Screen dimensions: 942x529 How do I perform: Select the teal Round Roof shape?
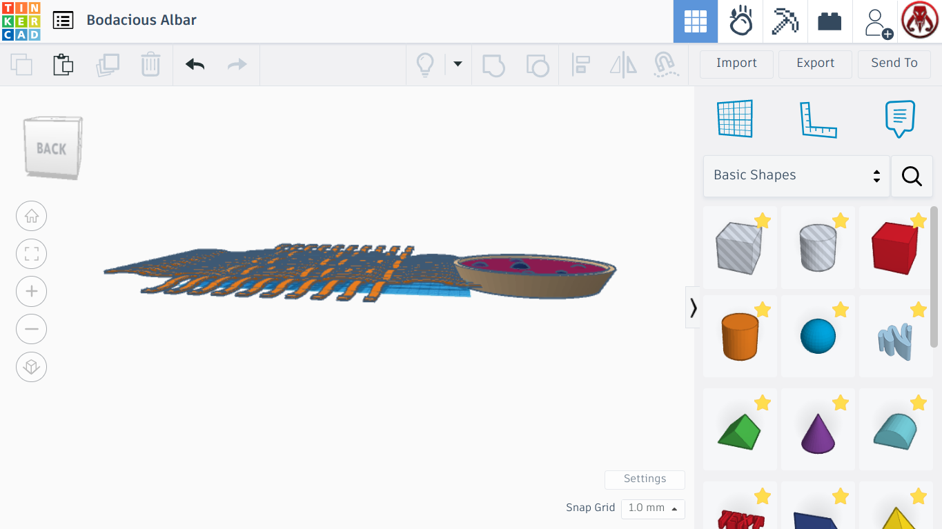[895, 430]
